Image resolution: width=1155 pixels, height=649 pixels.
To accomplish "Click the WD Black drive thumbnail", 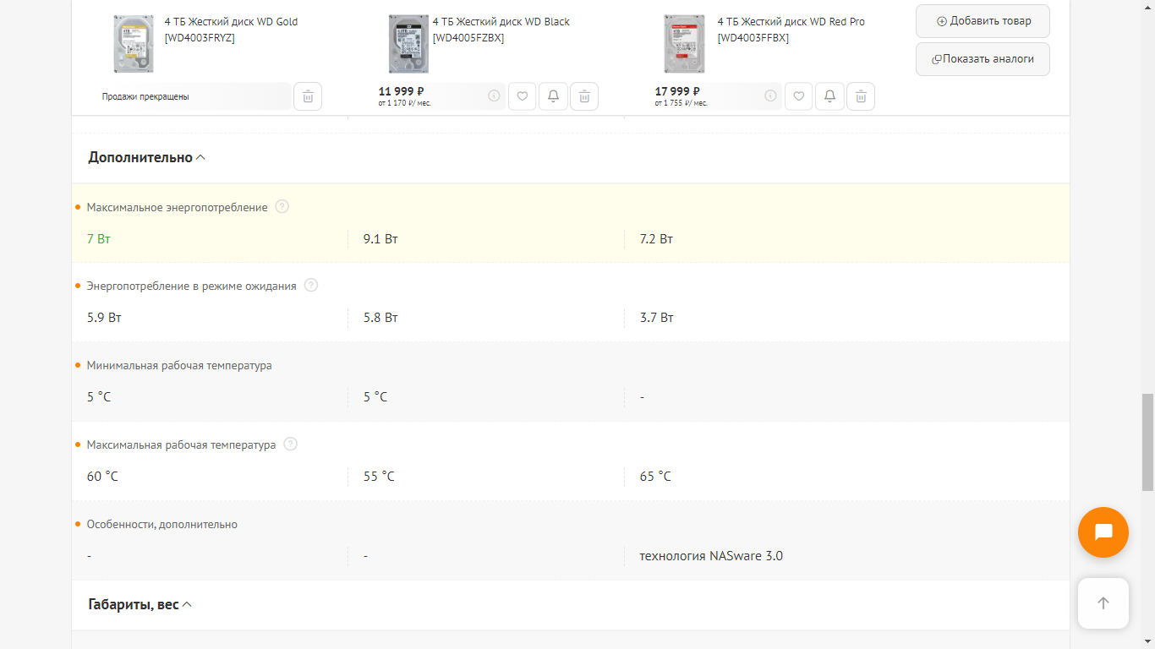I will [408, 44].
